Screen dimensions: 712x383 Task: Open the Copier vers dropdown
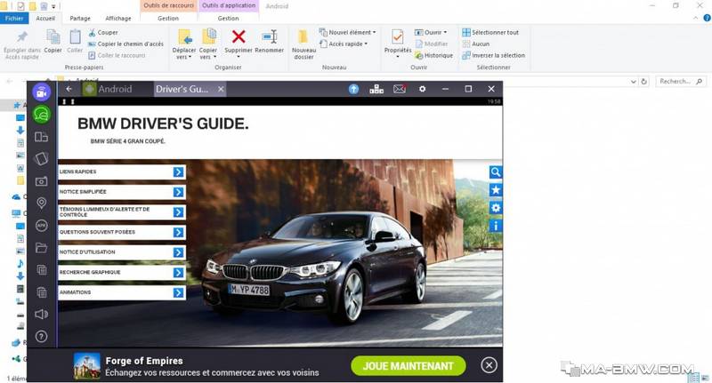208,44
